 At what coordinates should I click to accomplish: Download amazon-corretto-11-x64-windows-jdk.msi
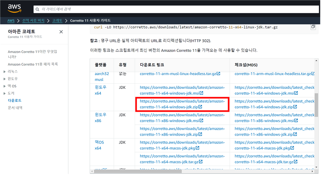(x=182, y=90)
